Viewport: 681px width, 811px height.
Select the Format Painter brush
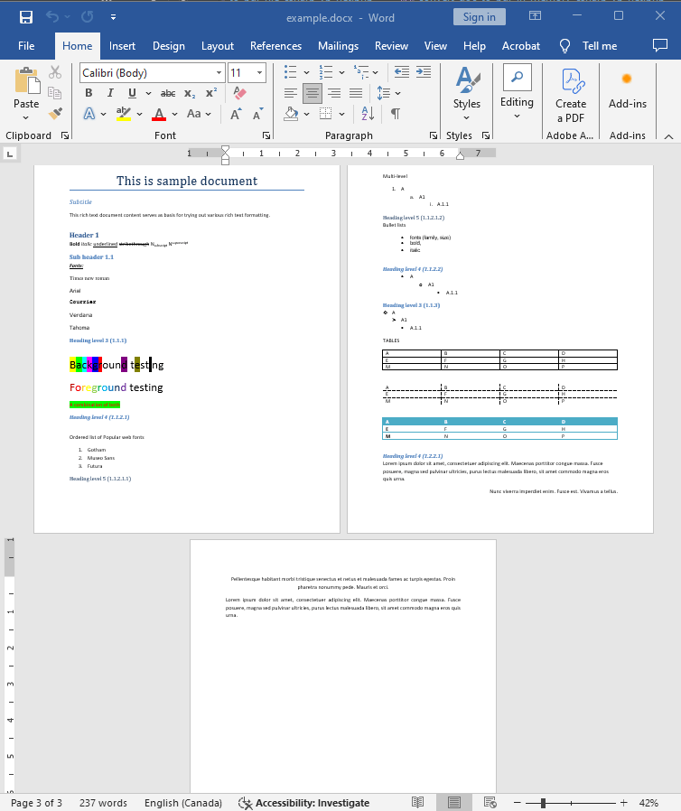55,113
